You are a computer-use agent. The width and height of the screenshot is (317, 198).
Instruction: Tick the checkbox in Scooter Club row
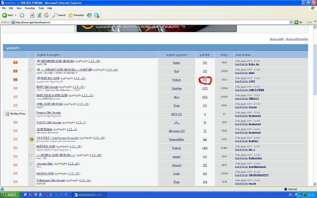pos(31,165)
